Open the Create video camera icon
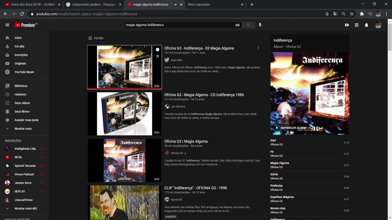This screenshot has height=220, width=392. click(347, 25)
